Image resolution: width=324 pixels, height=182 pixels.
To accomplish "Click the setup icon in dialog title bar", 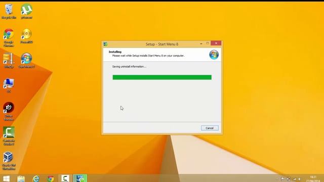I will coord(105,44).
